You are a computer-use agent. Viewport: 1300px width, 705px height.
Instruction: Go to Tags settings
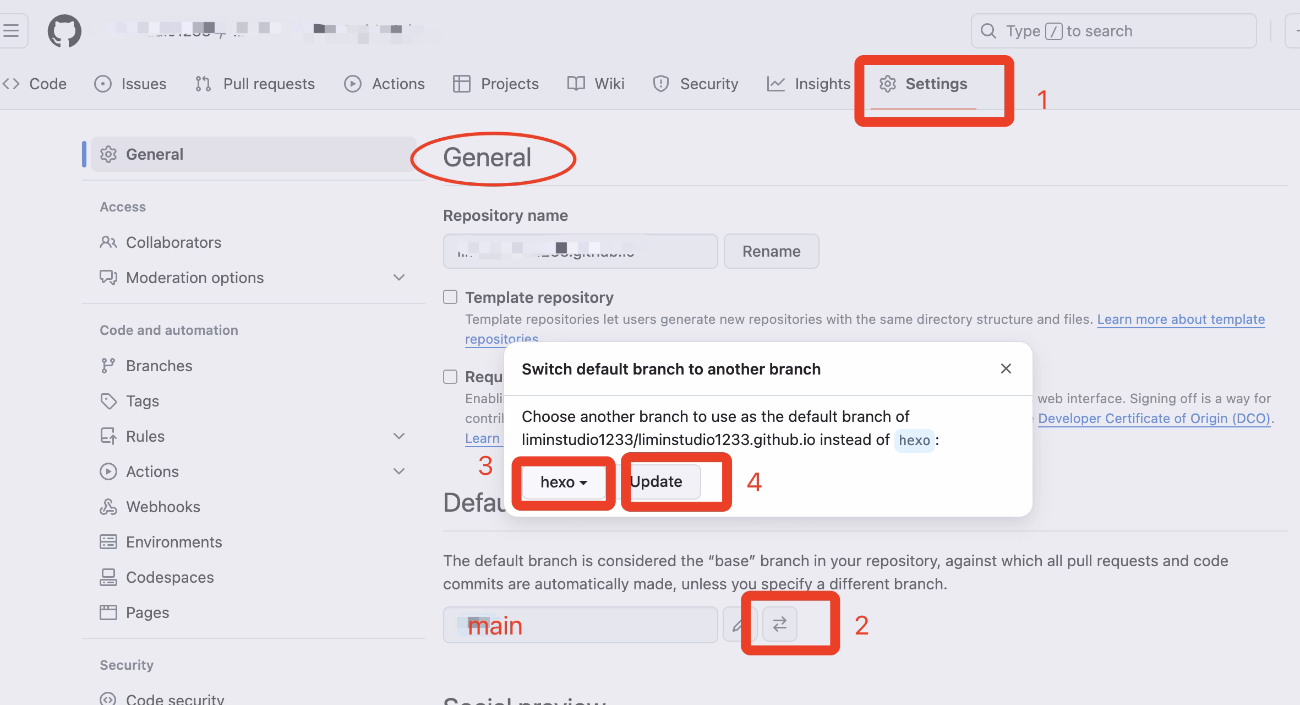(x=142, y=401)
